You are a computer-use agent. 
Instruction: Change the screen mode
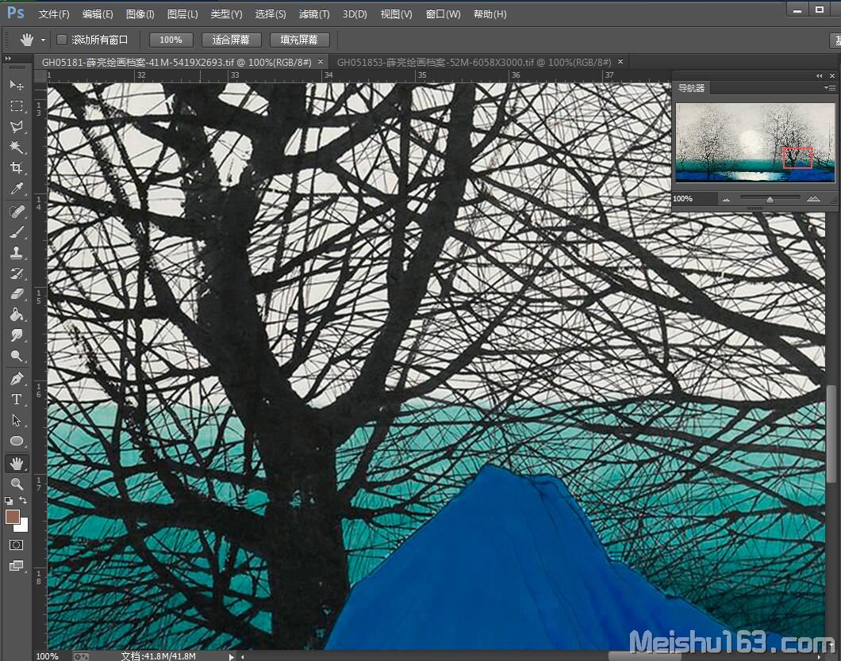pos(17,566)
